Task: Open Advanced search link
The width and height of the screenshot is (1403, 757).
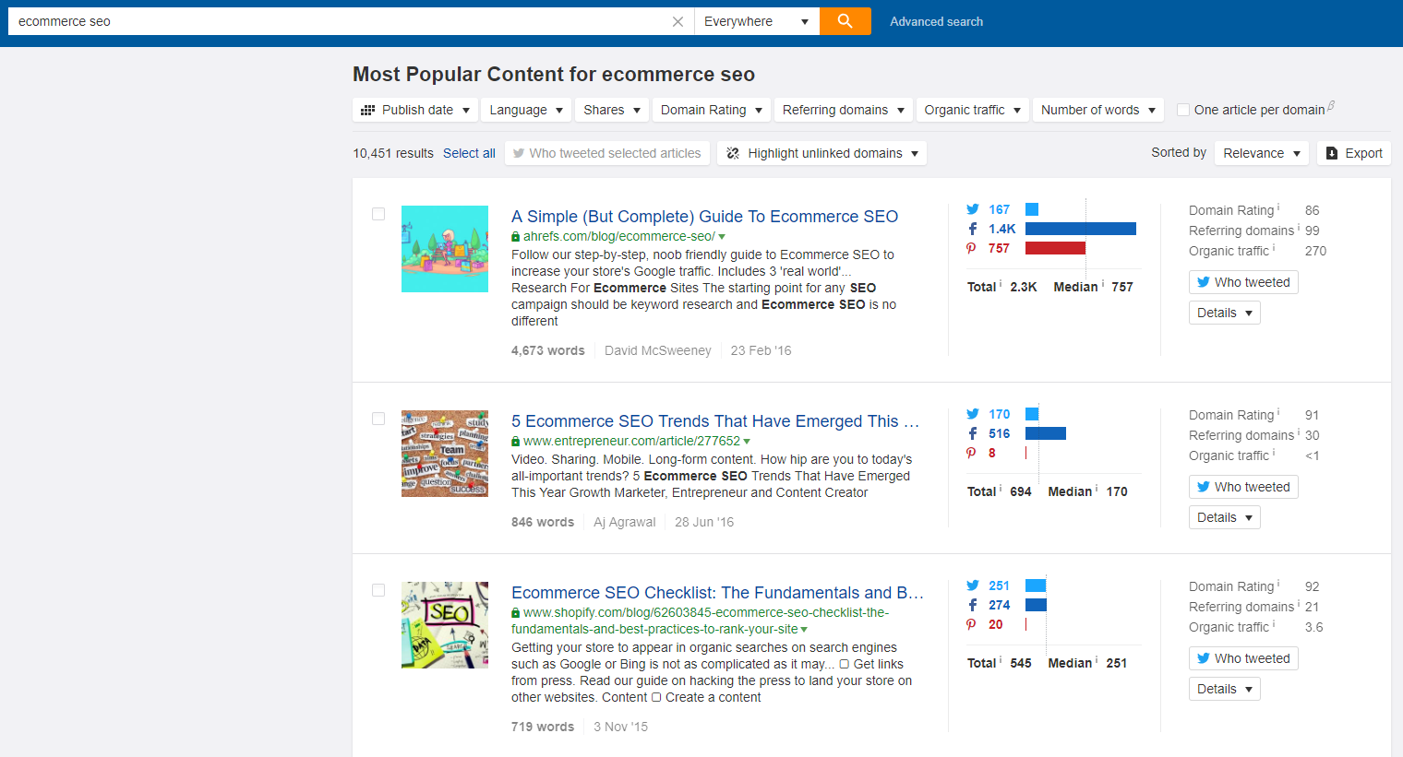Action: click(936, 21)
